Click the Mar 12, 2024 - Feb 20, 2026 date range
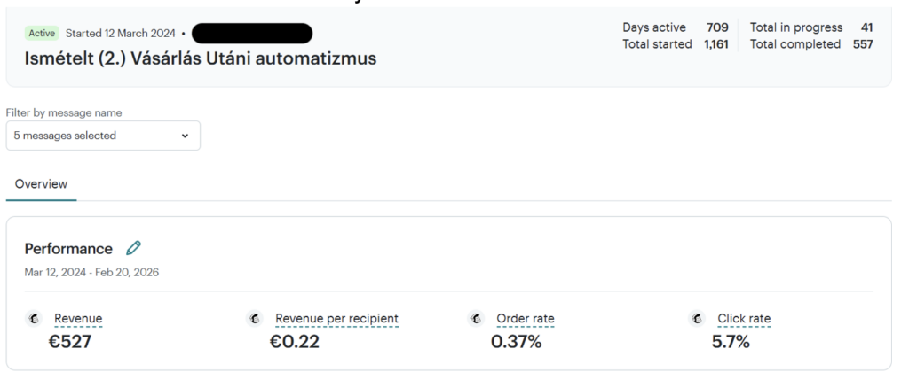The height and width of the screenshot is (380, 909). [x=91, y=272]
